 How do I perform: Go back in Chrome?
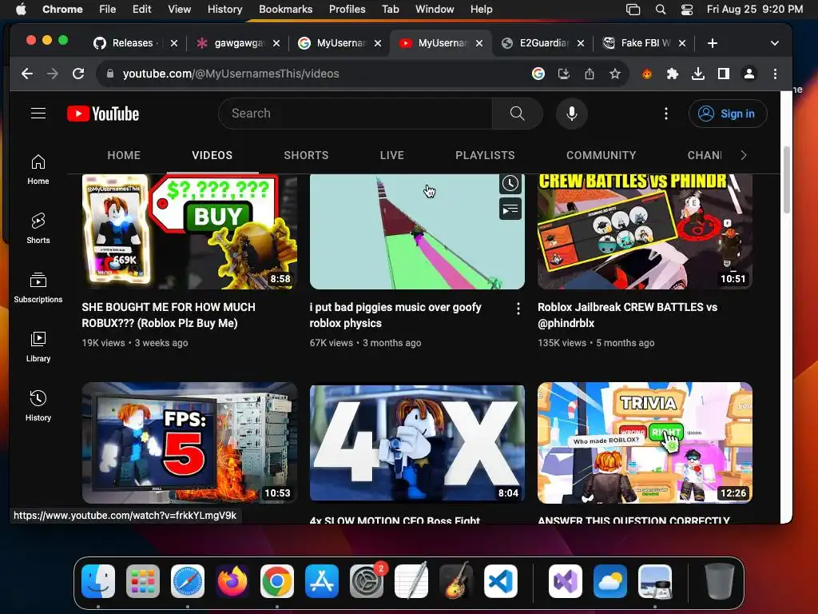(x=27, y=74)
